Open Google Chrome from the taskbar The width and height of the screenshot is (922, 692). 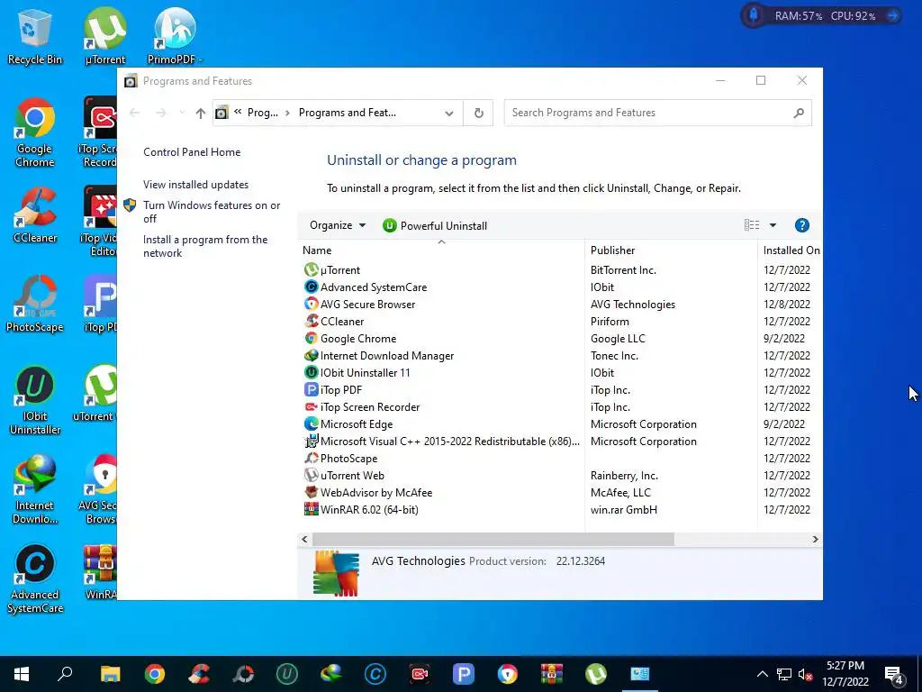(x=155, y=674)
